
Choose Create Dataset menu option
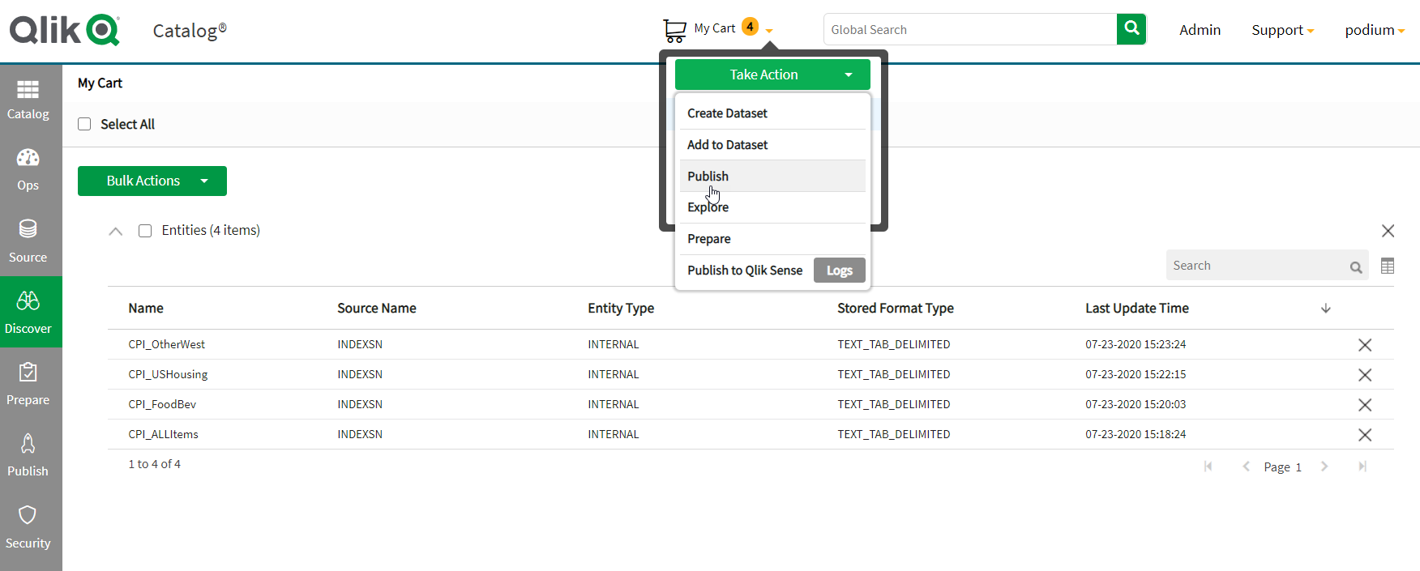pos(727,113)
